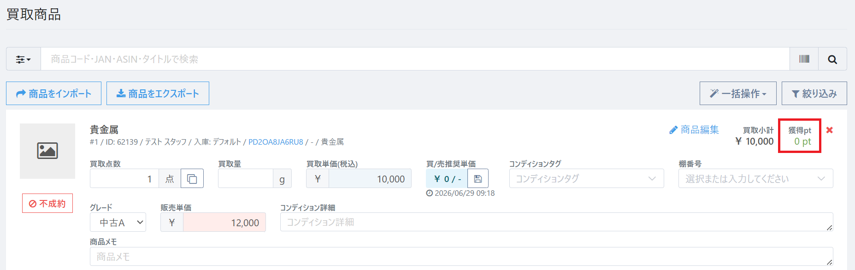Expand the コンディションタグ dropdown
Image resolution: width=855 pixels, height=270 pixels.
click(x=586, y=179)
